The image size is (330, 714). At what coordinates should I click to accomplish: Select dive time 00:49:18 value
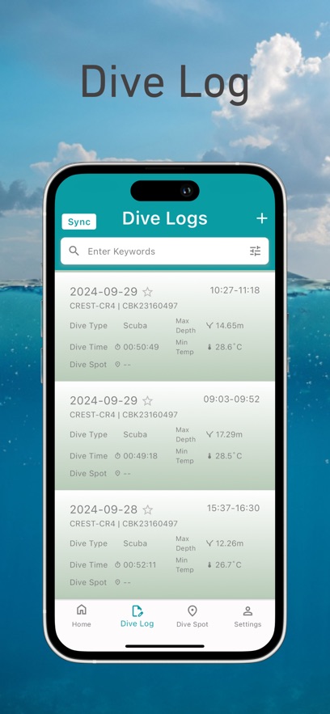click(140, 456)
